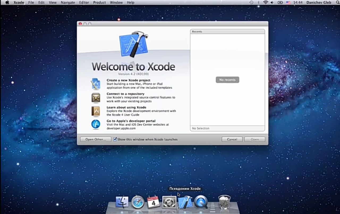The height and width of the screenshot is (214, 340).
Task: Toggle Show this window when Xcode launches
Action: (115, 139)
